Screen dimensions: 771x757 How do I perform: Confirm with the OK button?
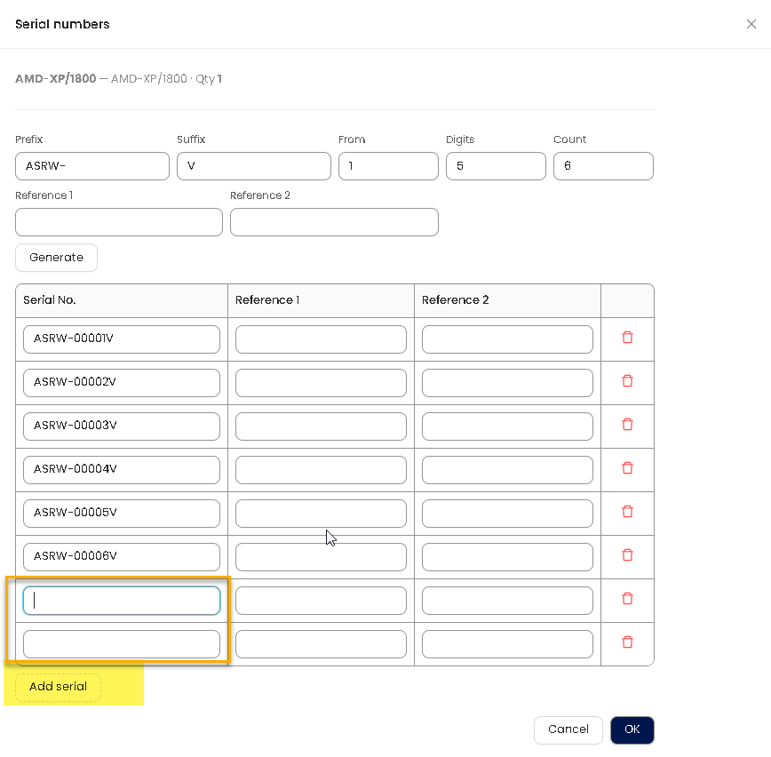pos(632,729)
